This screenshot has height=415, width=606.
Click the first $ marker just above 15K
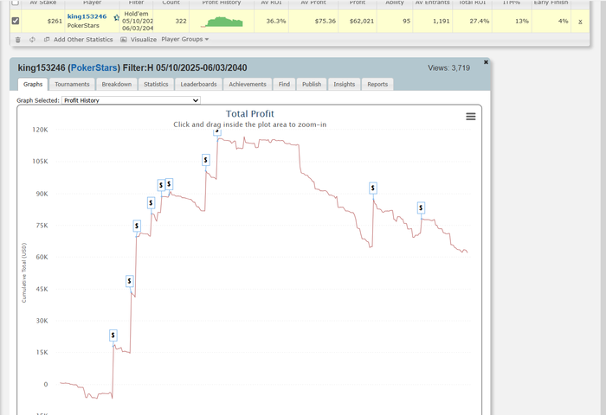pyautogui.click(x=113, y=335)
